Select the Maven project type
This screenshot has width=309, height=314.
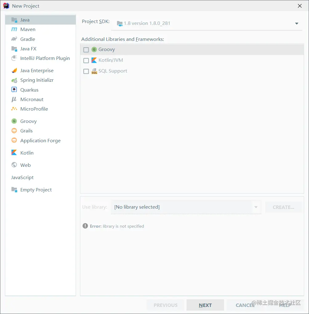click(41, 29)
